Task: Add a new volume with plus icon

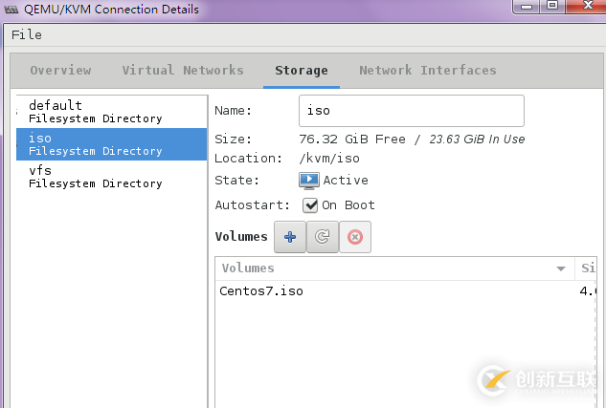Action: click(x=290, y=237)
